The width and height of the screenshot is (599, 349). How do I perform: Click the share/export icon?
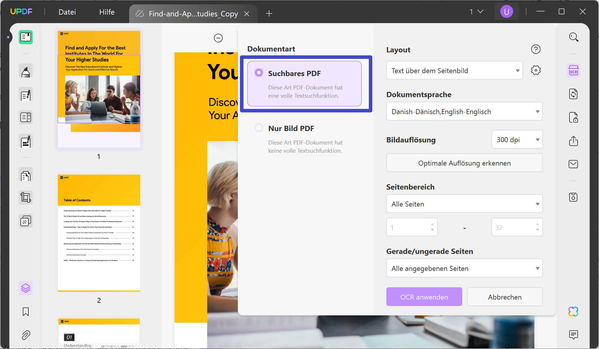(x=573, y=141)
